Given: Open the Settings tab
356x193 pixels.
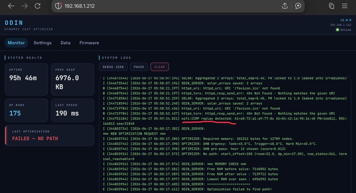Looking at the screenshot, I should 42,43.
